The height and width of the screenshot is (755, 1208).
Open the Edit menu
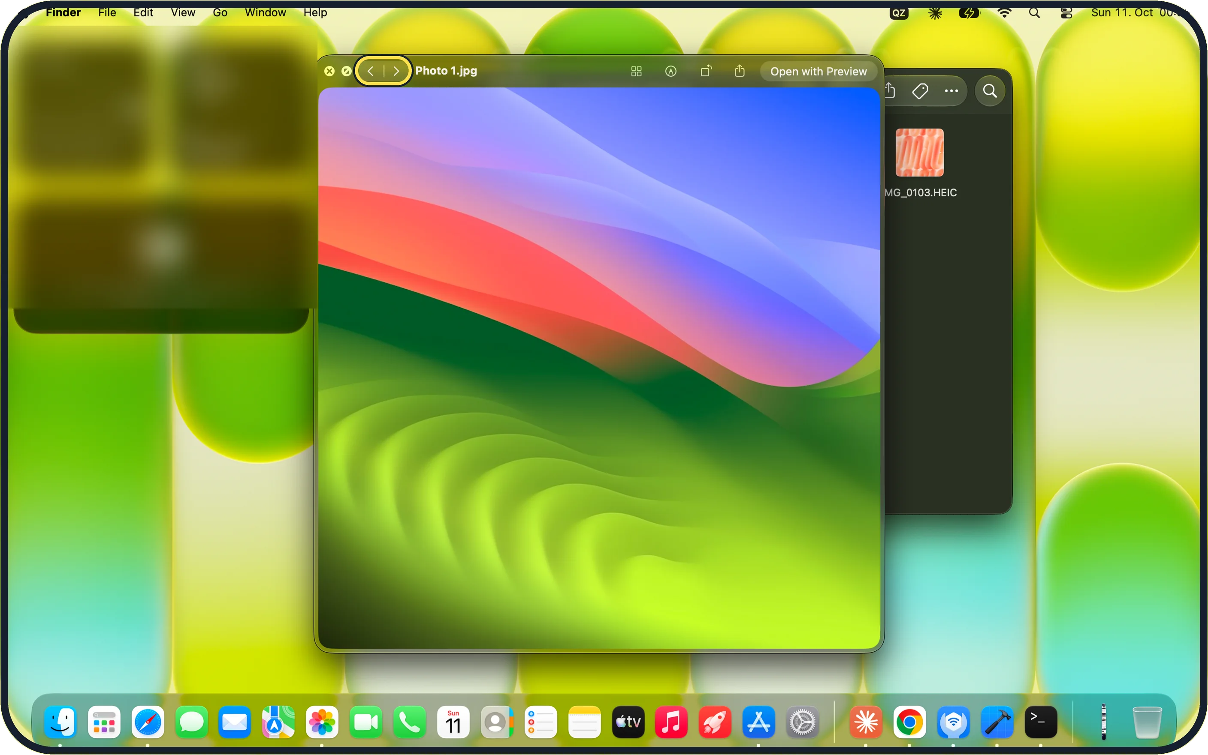(143, 12)
